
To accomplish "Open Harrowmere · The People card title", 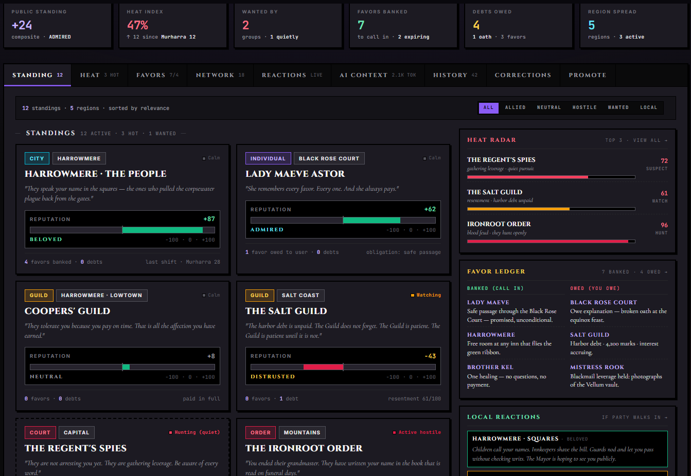I will [95, 174].
